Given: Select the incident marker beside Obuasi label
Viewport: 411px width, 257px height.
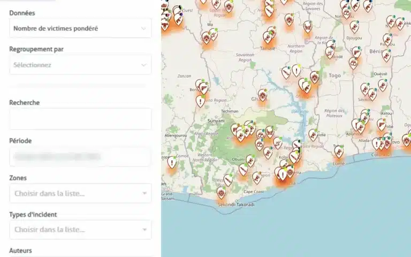Looking at the screenshot, I should click(x=250, y=161).
